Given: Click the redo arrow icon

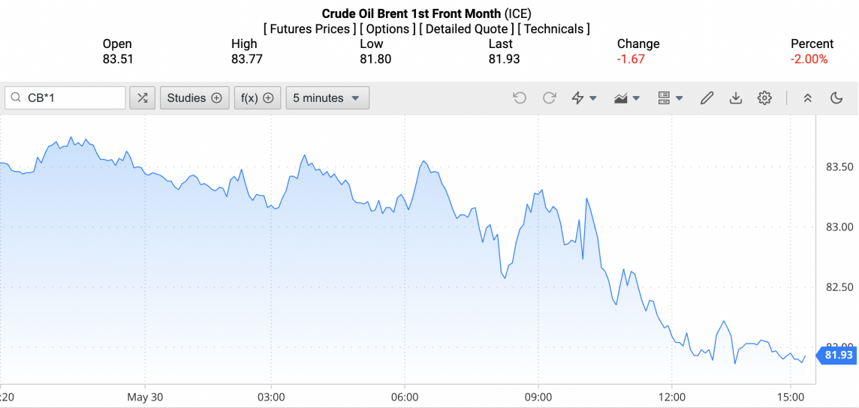Looking at the screenshot, I should [x=550, y=98].
